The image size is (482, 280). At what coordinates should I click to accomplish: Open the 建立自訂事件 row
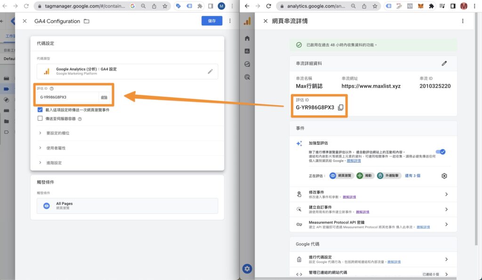tap(373, 209)
